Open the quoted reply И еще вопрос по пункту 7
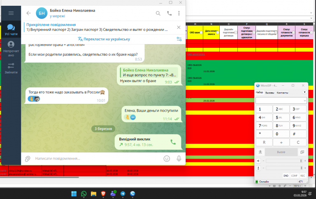This screenshot has height=199, width=316. [149, 73]
